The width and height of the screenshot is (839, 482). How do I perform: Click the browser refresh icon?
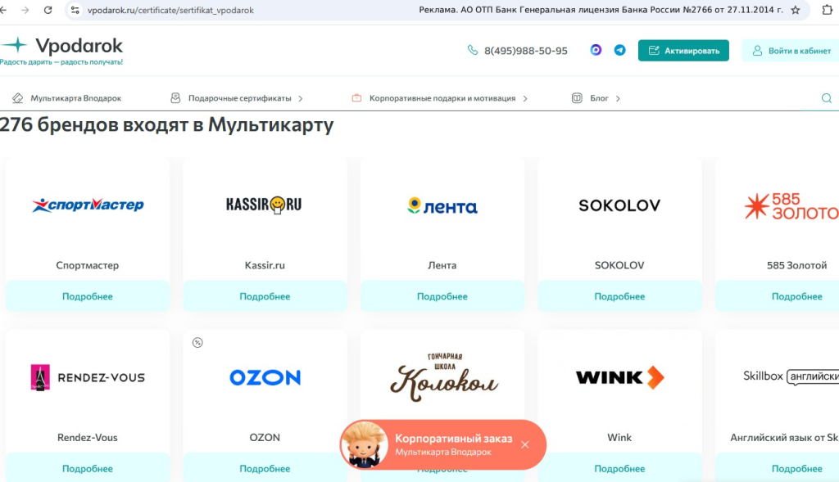click(47, 11)
